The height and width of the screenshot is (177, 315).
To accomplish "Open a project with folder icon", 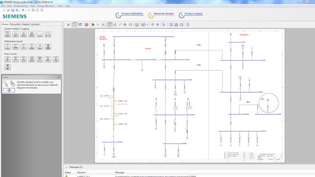I will coord(8,10).
